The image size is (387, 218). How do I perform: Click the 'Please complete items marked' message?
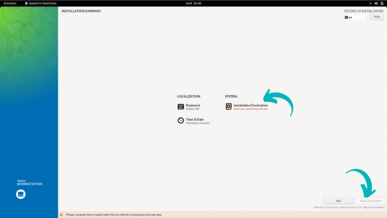(114, 215)
